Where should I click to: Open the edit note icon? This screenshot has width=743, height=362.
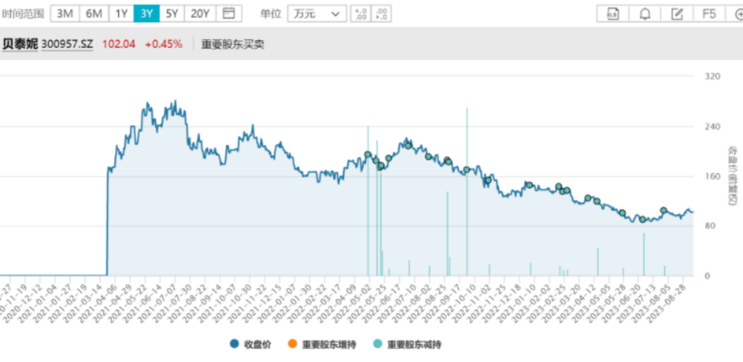(x=677, y=13)
